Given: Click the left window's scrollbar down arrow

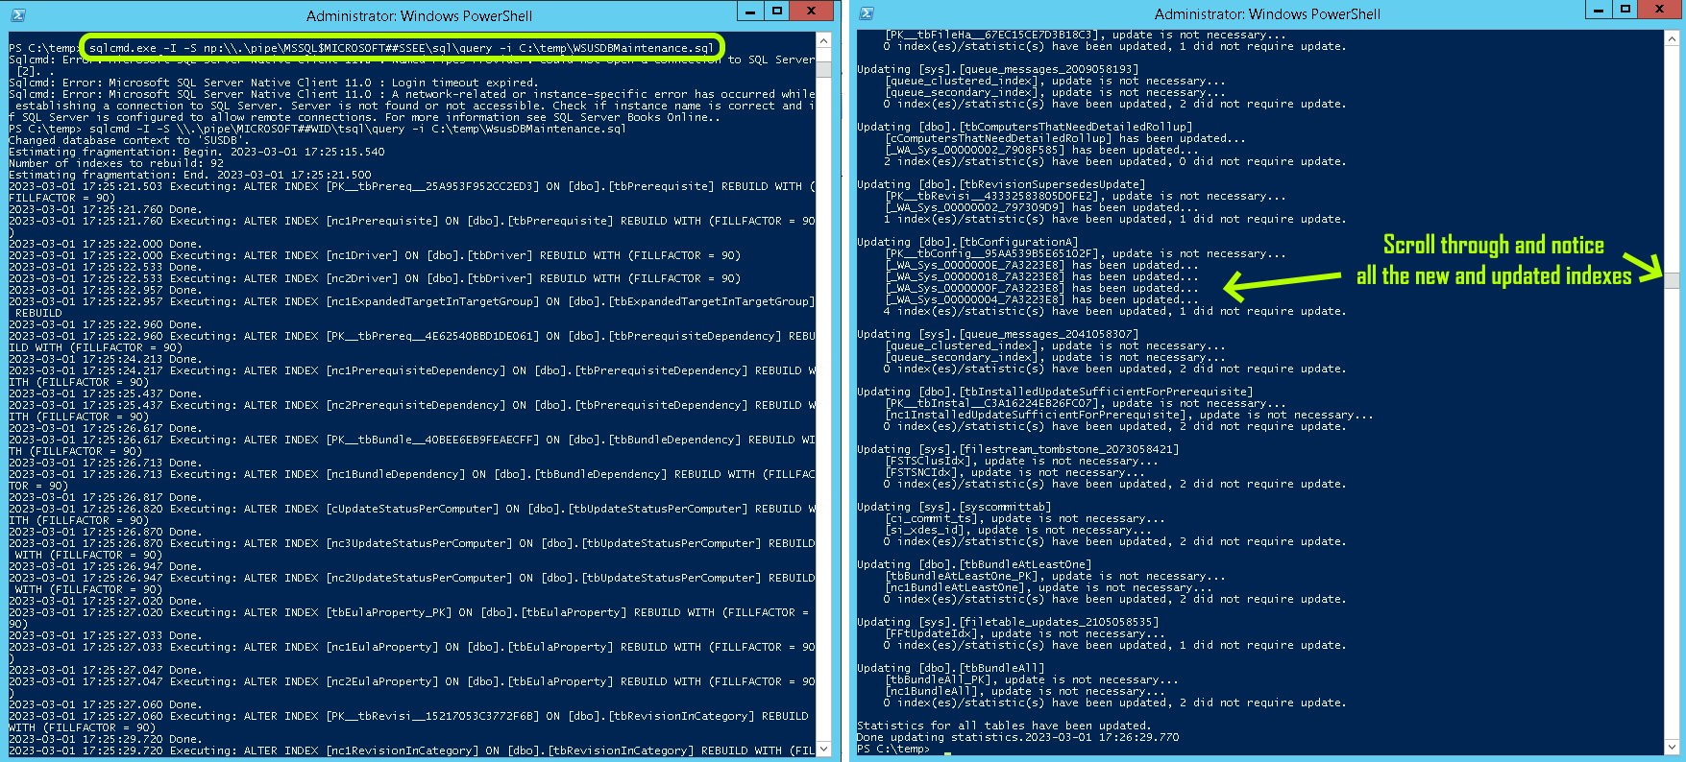Looking at the screenshot, I should point(823,748).
